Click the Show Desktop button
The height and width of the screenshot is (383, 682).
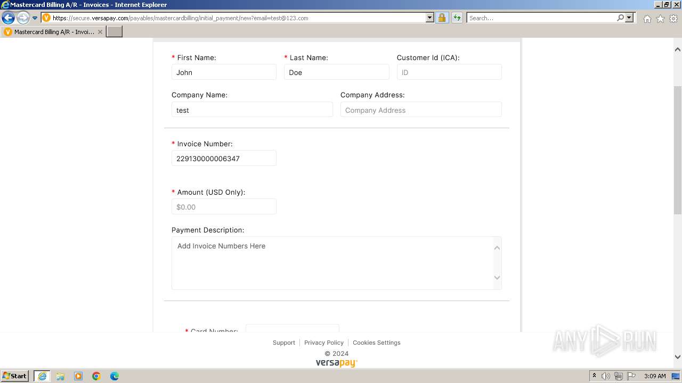pyautogui.click(x=676, y=376)
